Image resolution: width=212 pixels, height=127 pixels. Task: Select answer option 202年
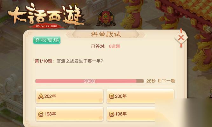[69, 96]
